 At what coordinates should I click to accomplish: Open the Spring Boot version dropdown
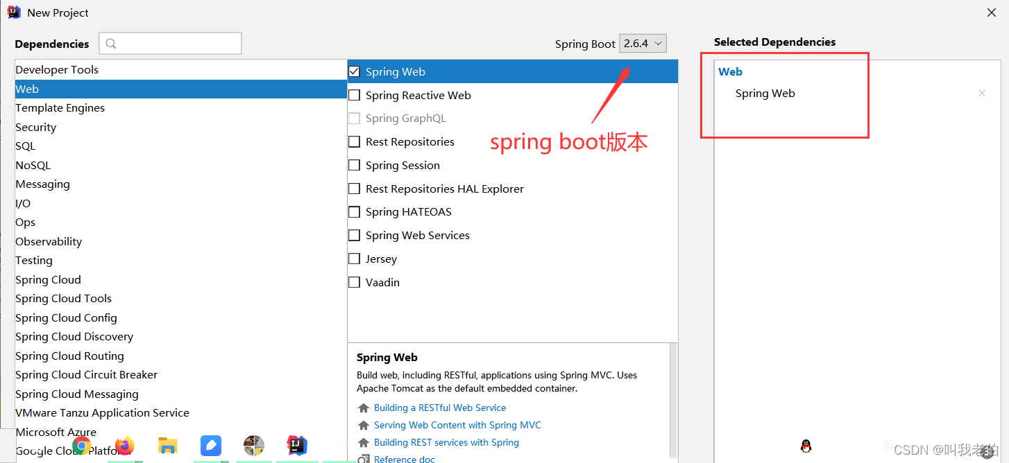643,44
